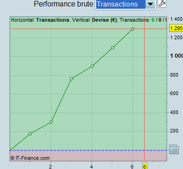Click the fourth transaction data point near 900
The width and height of the screenshot is (183, 169).
tap(92, 66)
